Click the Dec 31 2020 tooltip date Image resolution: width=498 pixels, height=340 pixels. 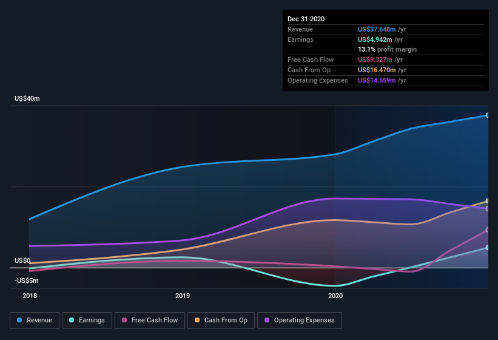[306, 19]
